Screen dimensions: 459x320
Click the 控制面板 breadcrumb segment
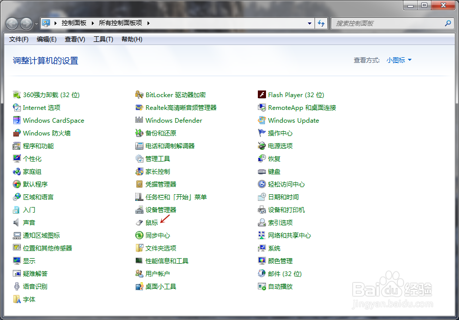[74, 23]
